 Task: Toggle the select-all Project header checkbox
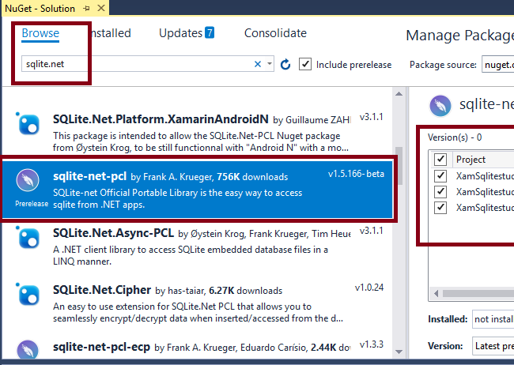440,159
